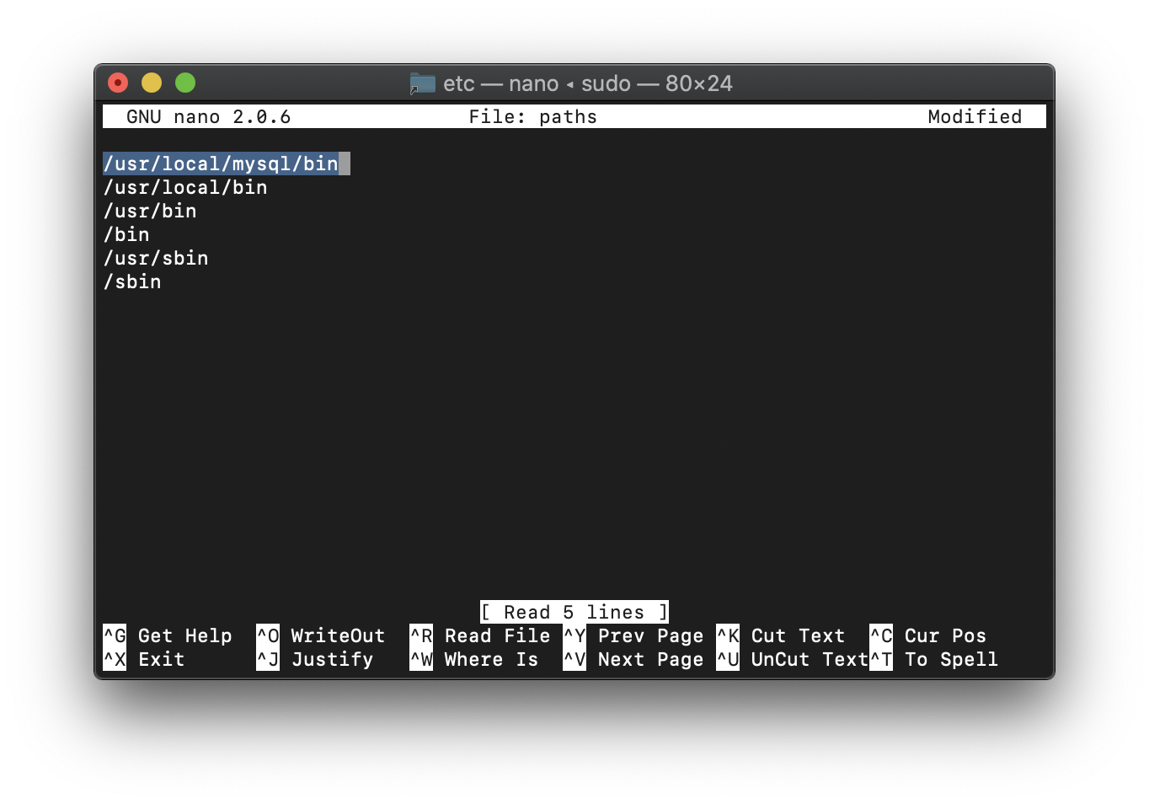Screen dimensions: 1149x804
Task: Place cursor on '/usr/local/mysql/bin' line
Action: (221, 163)
